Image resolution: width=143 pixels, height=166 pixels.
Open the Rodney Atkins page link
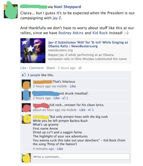pyautogui.click(x=71, y=33)
